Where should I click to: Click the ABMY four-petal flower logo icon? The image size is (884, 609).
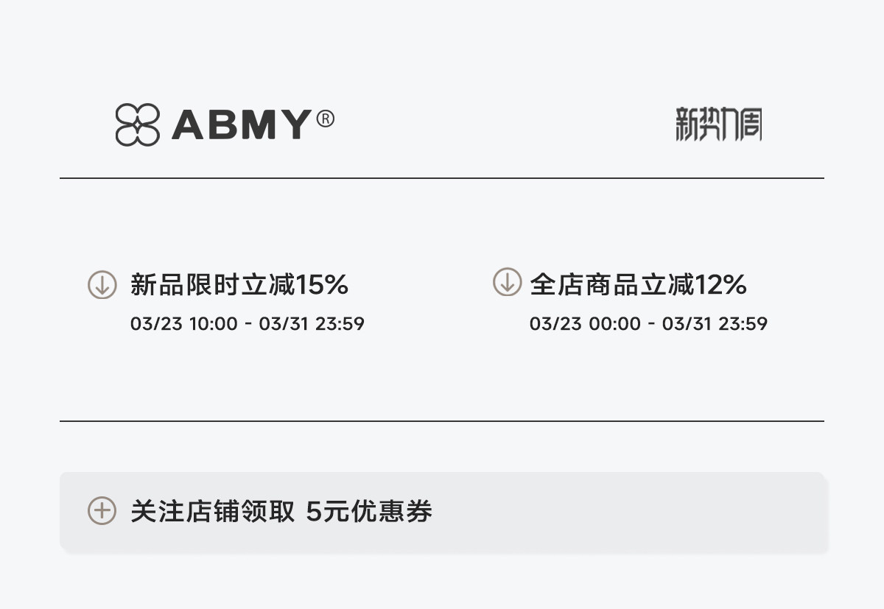(137, 124)
